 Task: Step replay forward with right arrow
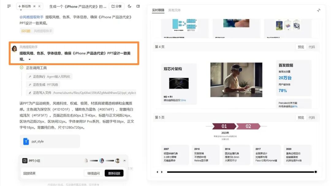pyautogui.click(x=162, y=172)
